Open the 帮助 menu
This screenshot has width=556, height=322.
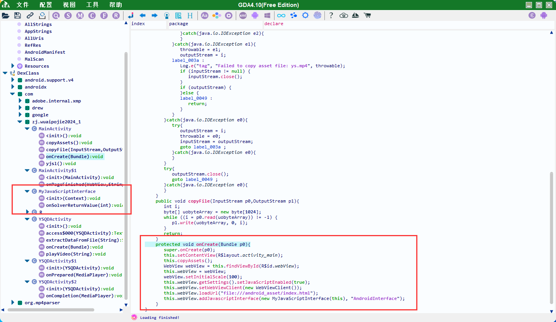pyautogui.click(x=115, y=5)
